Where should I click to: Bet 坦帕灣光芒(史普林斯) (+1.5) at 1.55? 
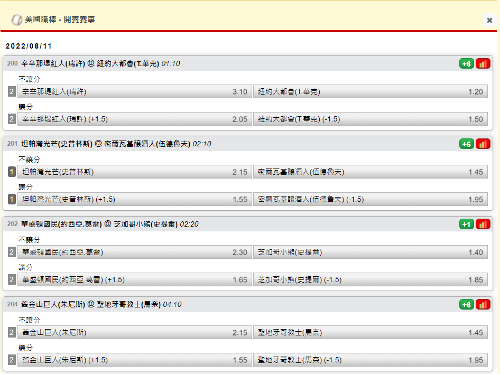[x=135, y=200]
